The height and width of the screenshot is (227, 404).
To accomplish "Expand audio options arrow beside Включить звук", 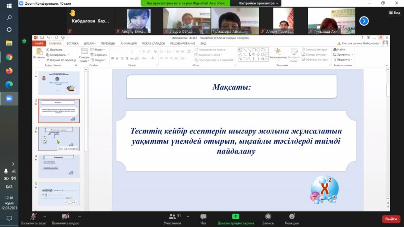I will point(45,216).
